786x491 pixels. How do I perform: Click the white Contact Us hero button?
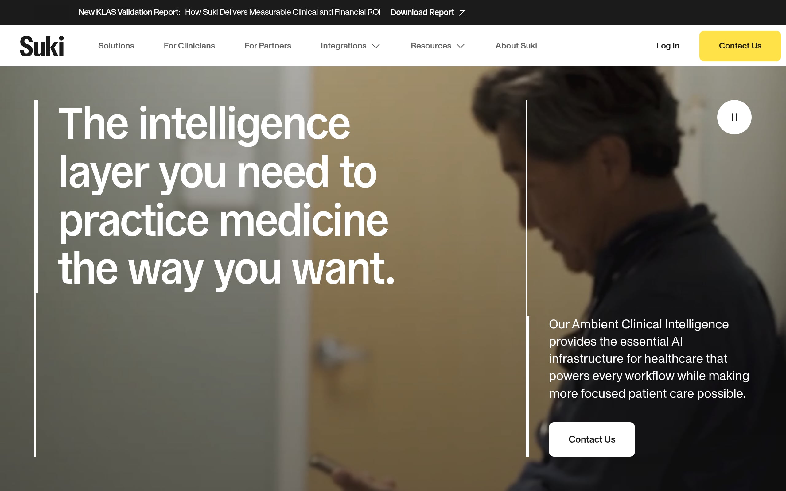pyautogui.click(x=592, y=439)
